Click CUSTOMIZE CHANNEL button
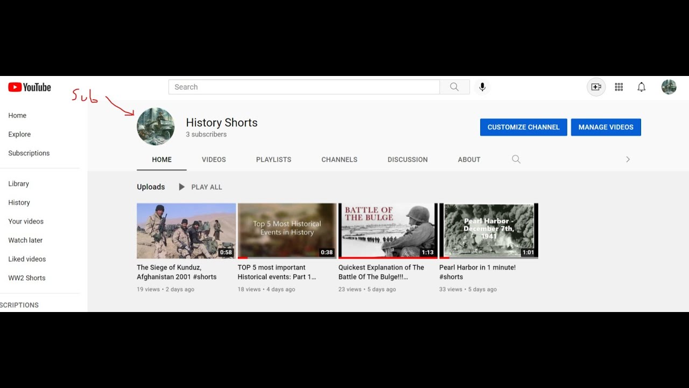 pos(523,127)
